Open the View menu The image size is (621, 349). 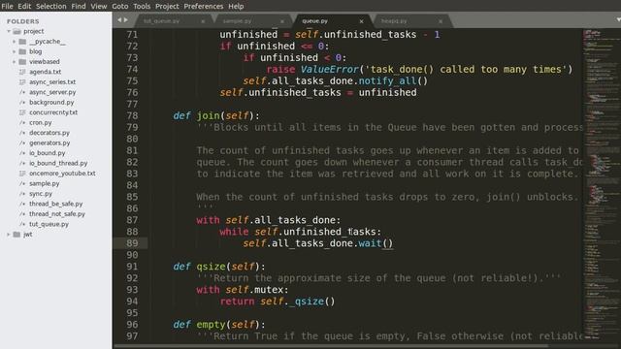tap(99, 6)
